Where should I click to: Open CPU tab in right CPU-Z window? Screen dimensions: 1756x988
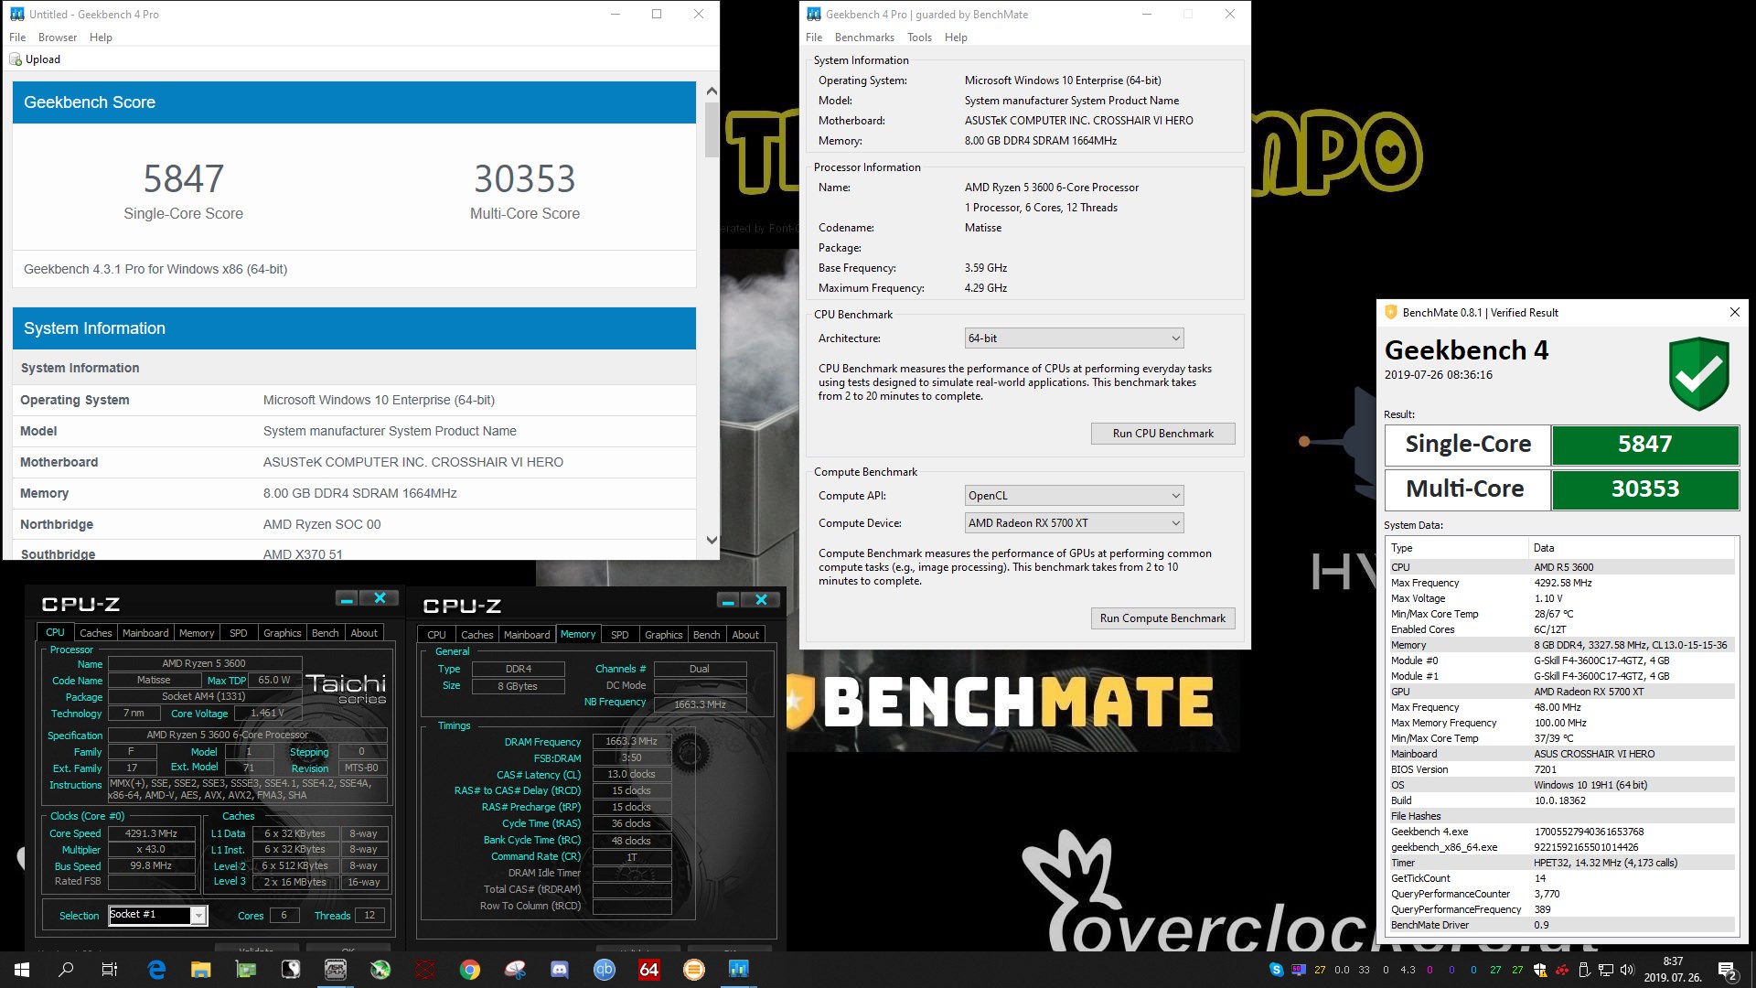tap(437, 635)
